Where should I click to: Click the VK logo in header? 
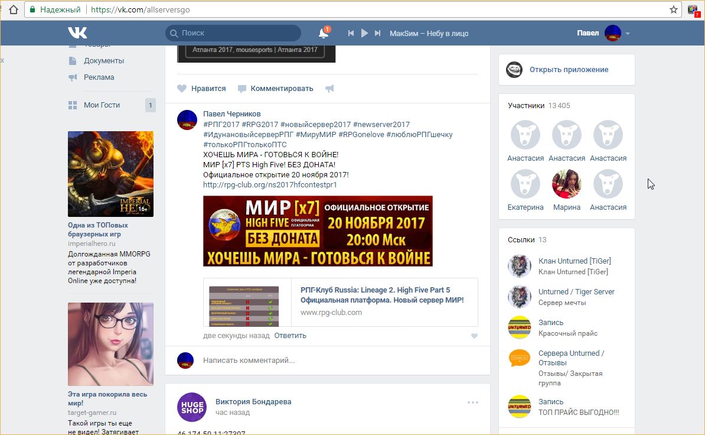coord(77,33)
